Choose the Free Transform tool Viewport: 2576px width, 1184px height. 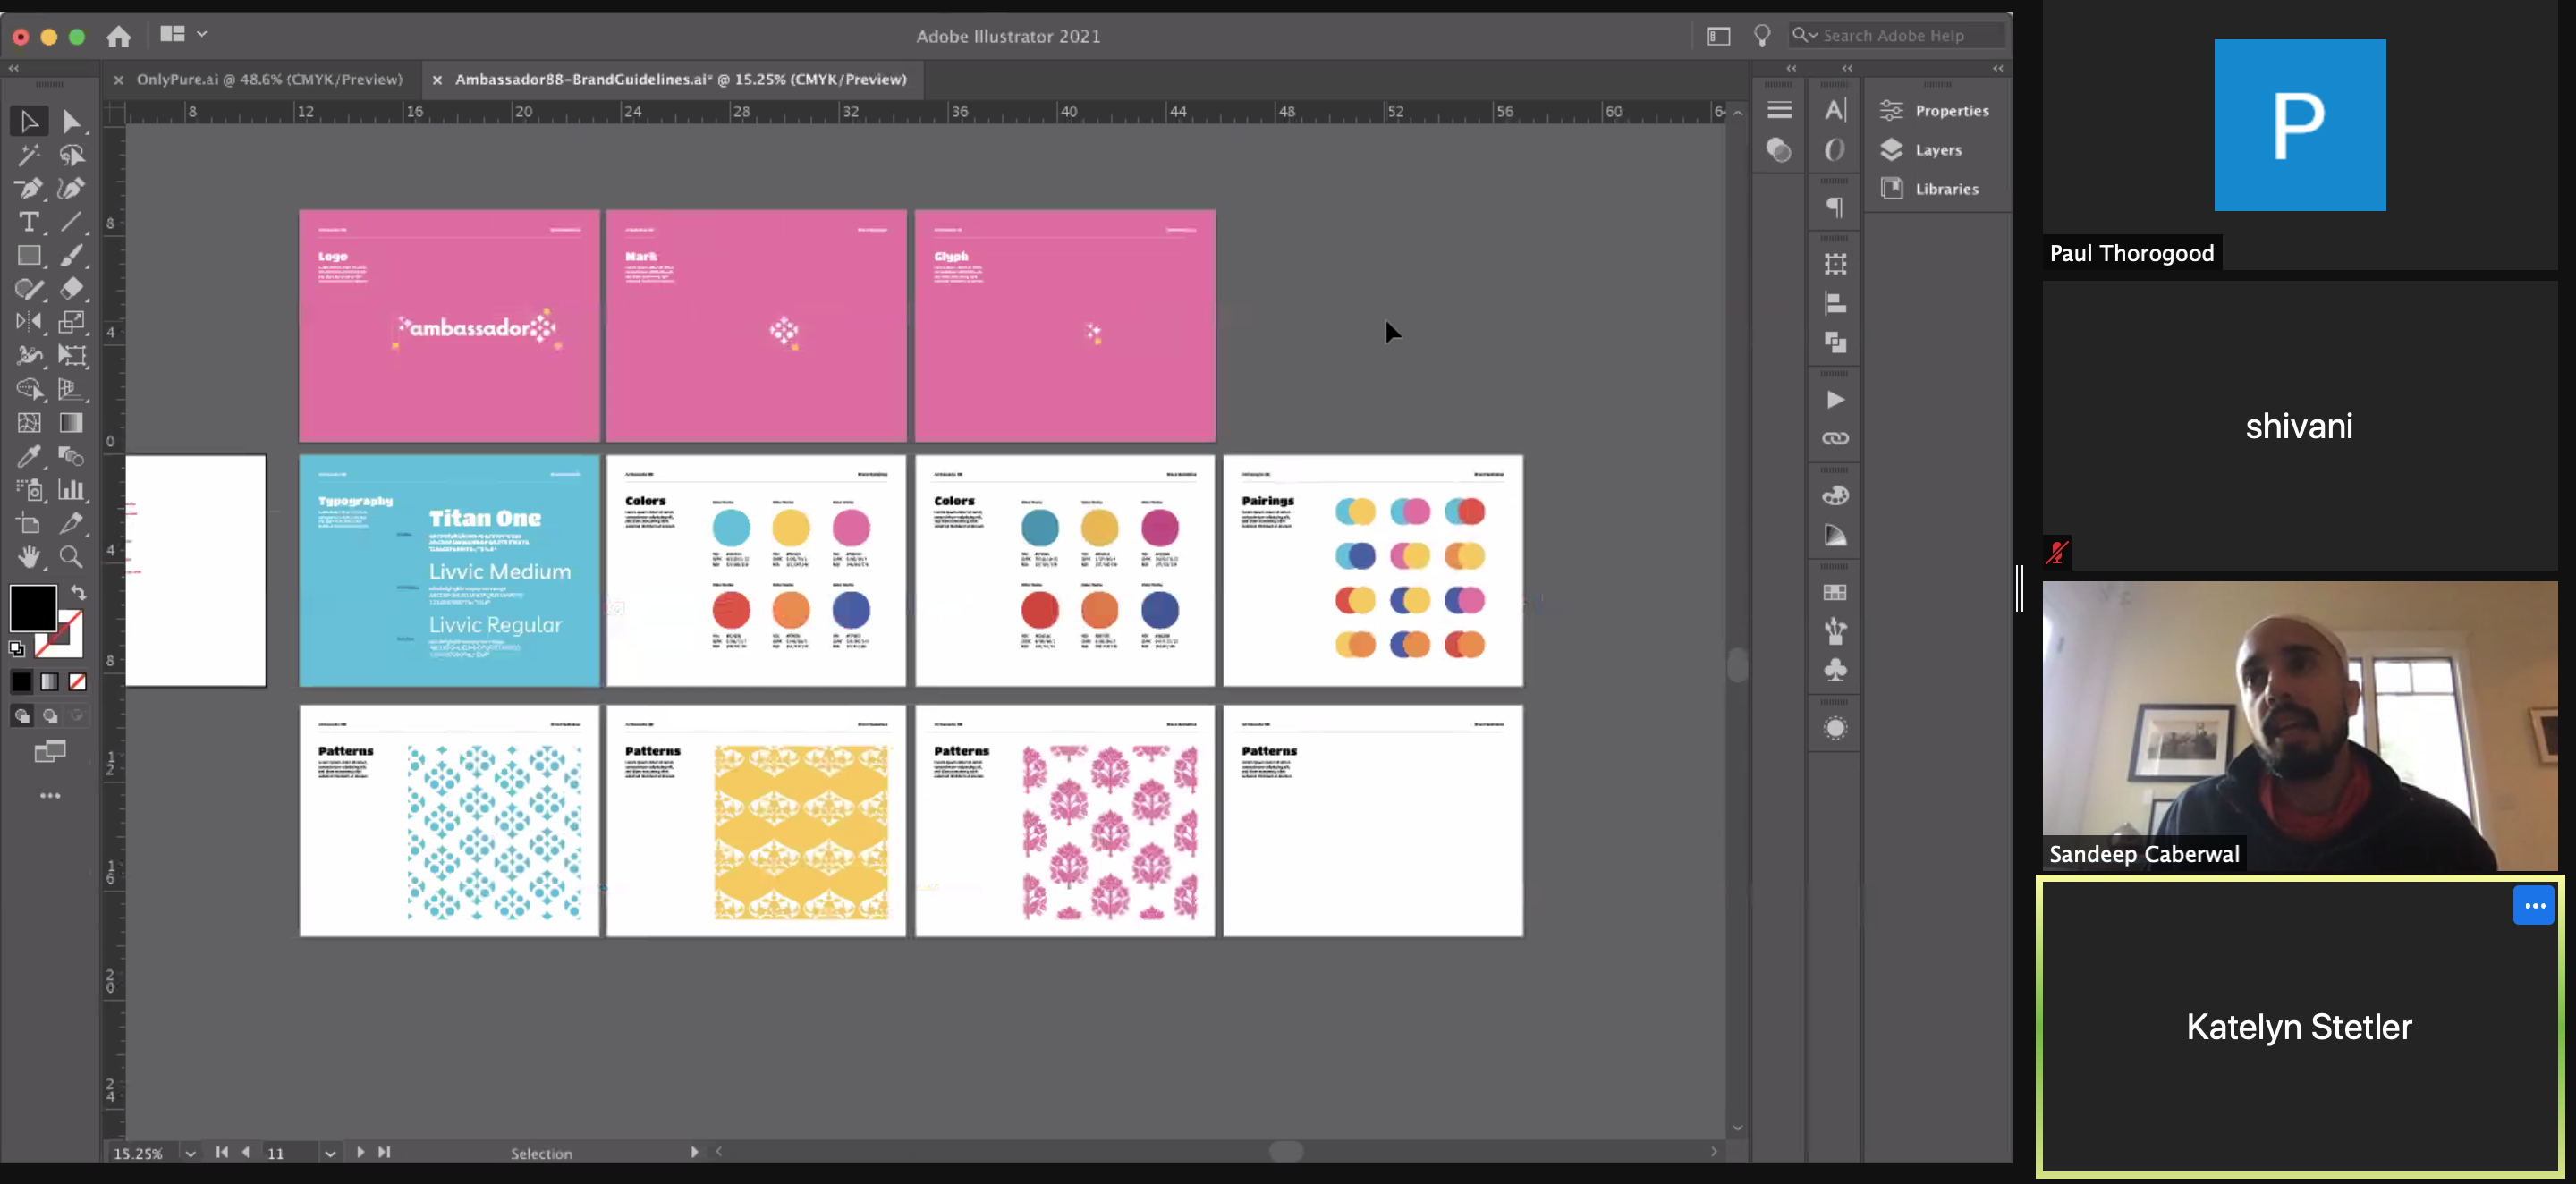click(71, 356)
